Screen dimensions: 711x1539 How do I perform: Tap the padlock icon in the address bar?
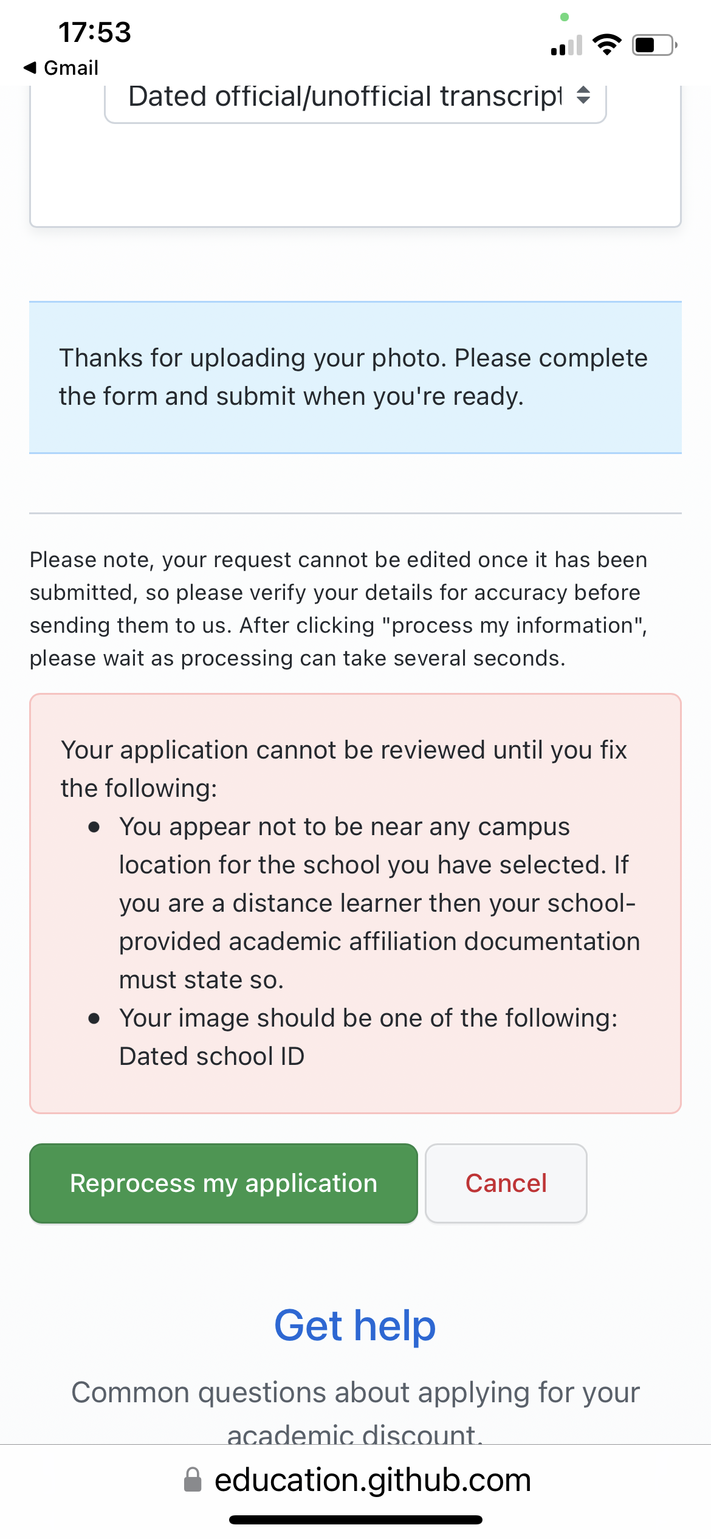click(194, 1481)
